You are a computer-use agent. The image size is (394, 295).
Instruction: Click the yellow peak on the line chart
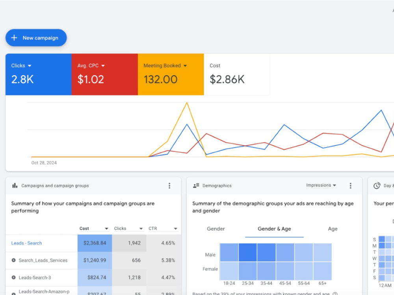pos(187,103)
